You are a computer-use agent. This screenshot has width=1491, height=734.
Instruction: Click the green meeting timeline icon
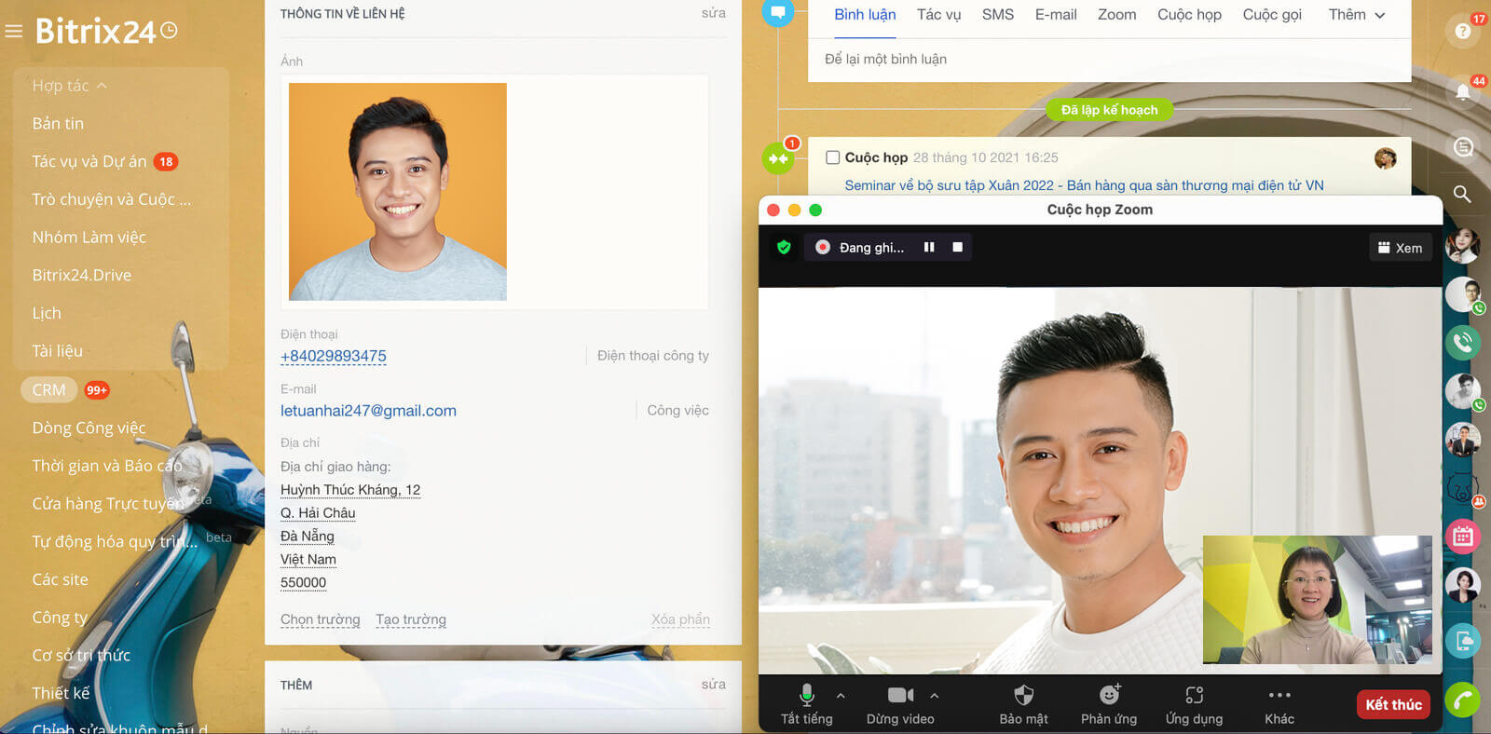click(777, 158)
